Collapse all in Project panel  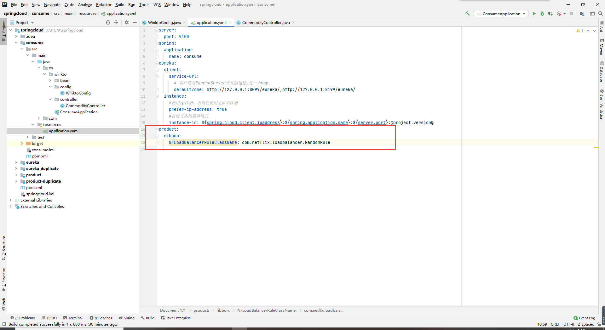(x=116, y=22)
